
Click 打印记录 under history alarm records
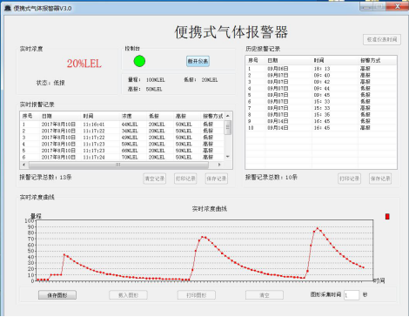pos(349,179)
